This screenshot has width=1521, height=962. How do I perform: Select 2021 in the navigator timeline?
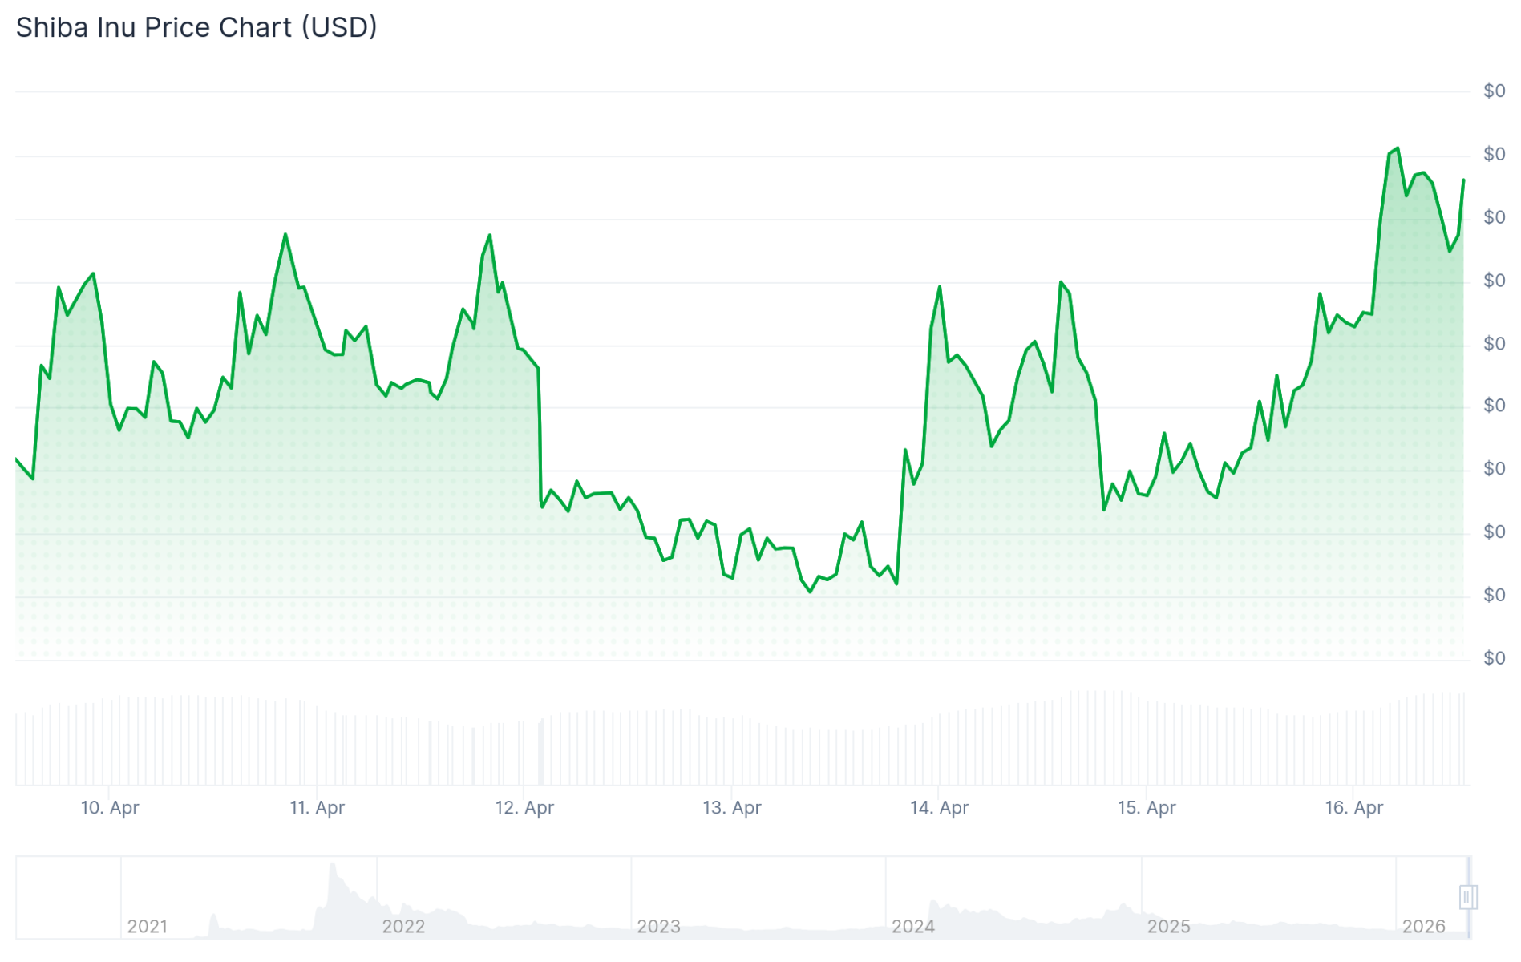point(148,926)
